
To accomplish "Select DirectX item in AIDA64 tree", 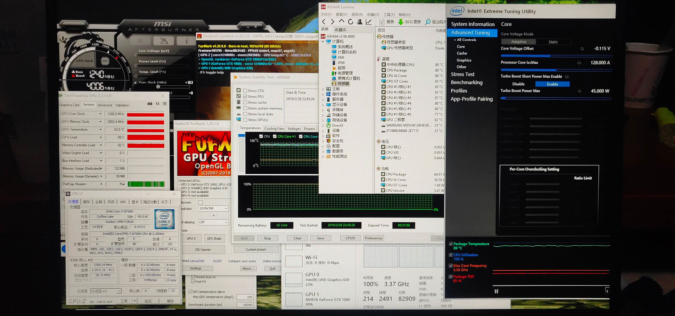I will coord(335,125).
